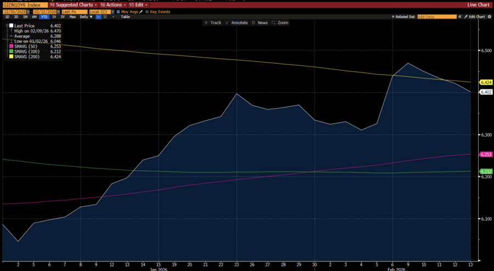
Task: Click the Edit Chart pencil button
Action: 473,17
